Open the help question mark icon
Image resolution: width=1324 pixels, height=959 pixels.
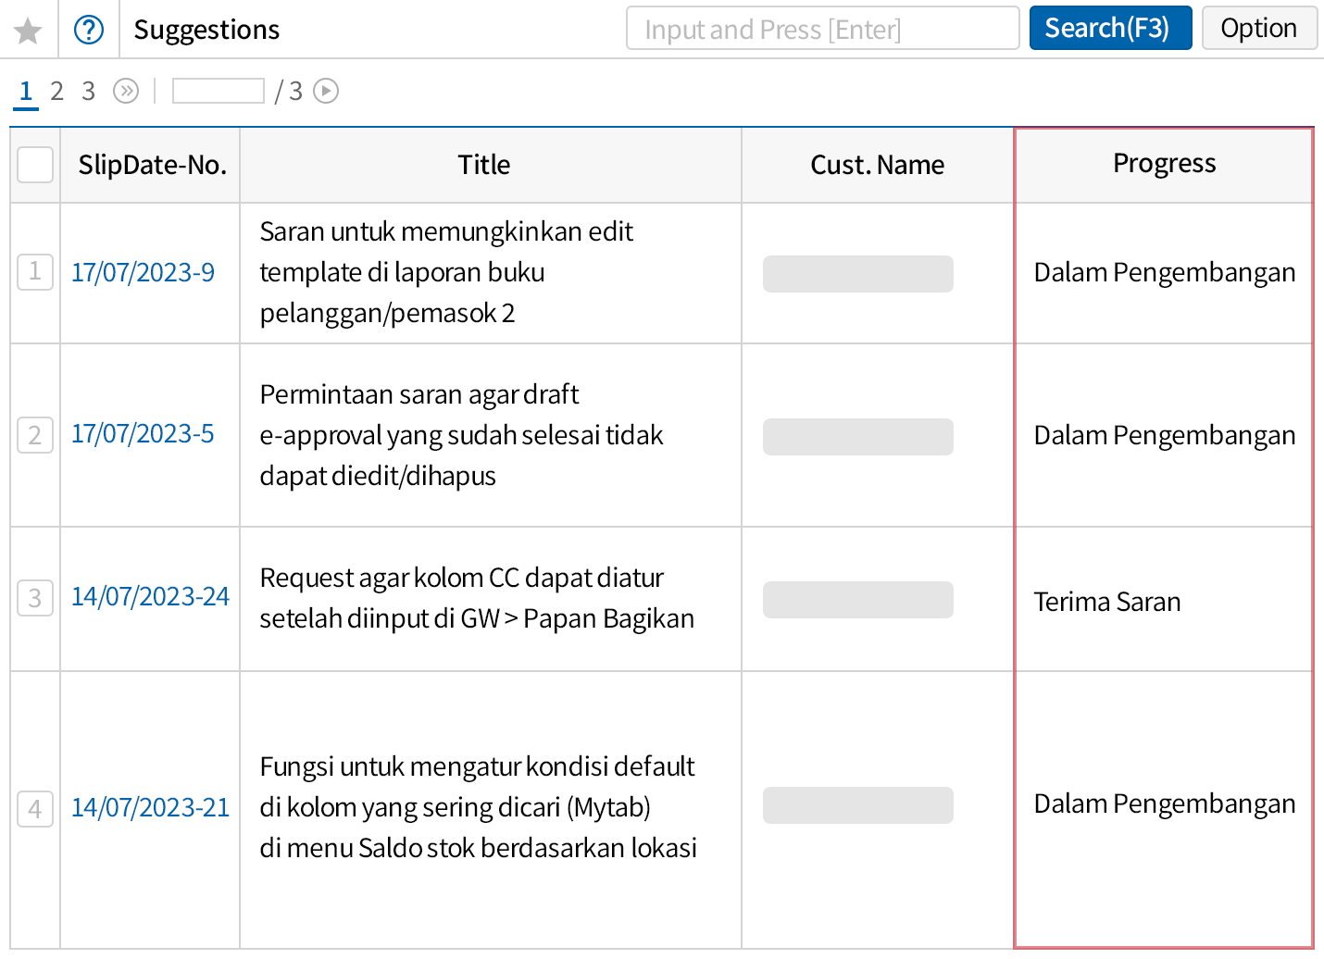pos(89,31)
